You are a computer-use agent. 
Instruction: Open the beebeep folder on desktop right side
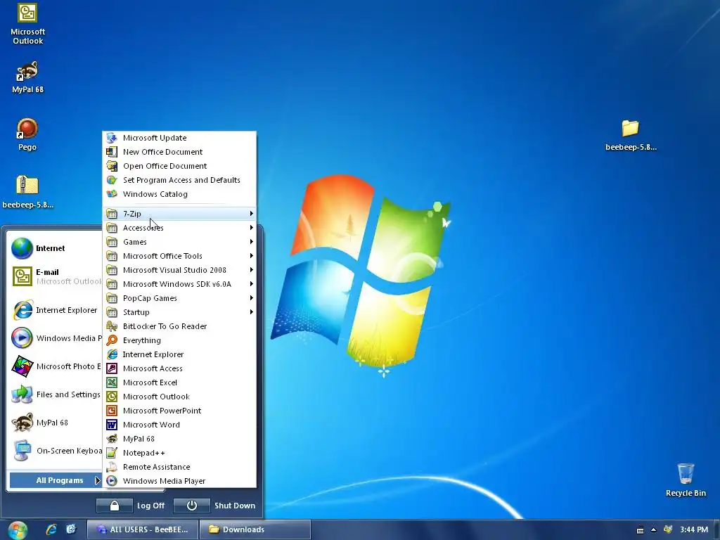pos(631,134)
